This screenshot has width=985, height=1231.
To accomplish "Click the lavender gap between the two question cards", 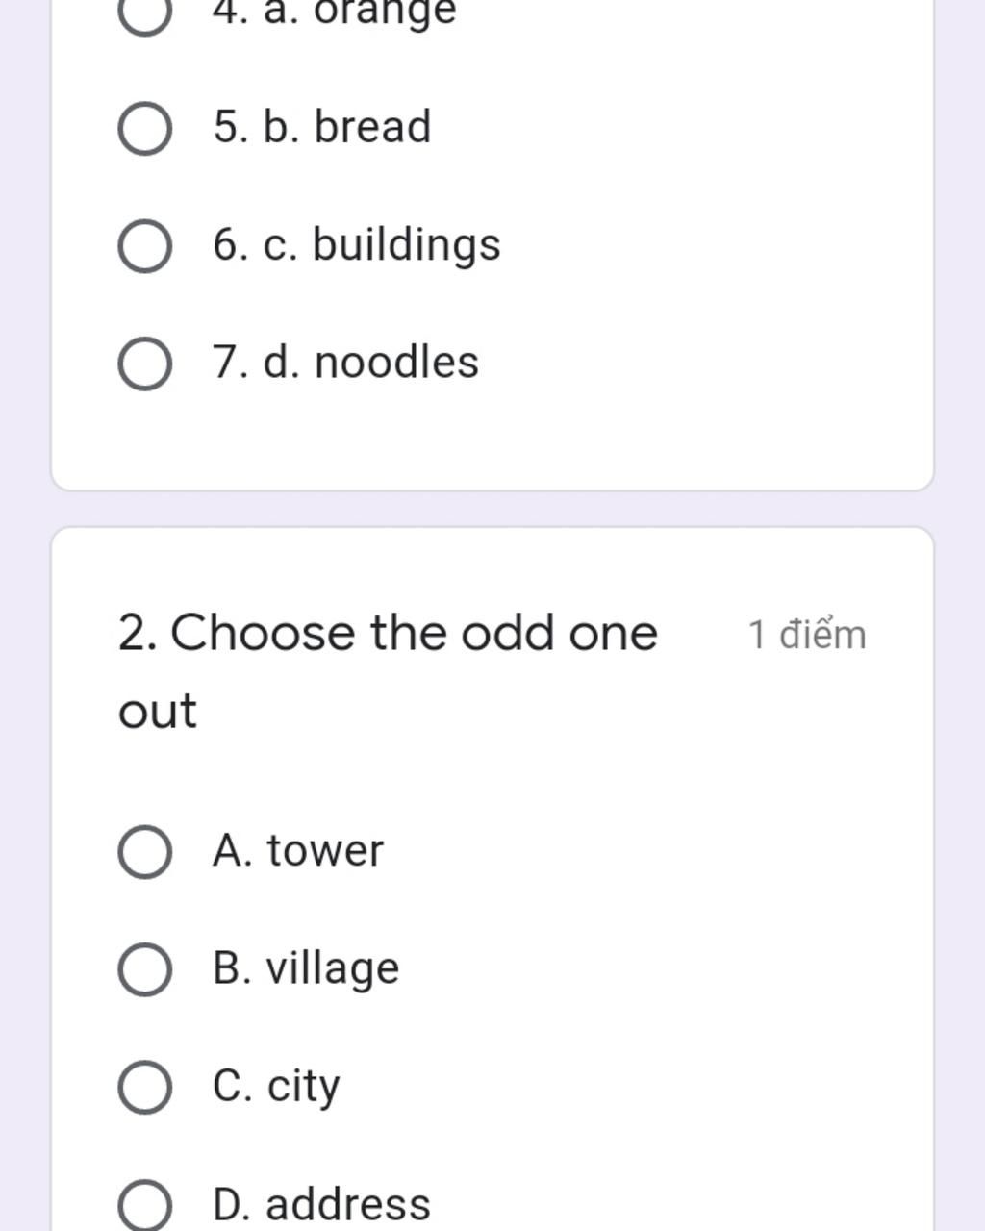I will point(492,509).
